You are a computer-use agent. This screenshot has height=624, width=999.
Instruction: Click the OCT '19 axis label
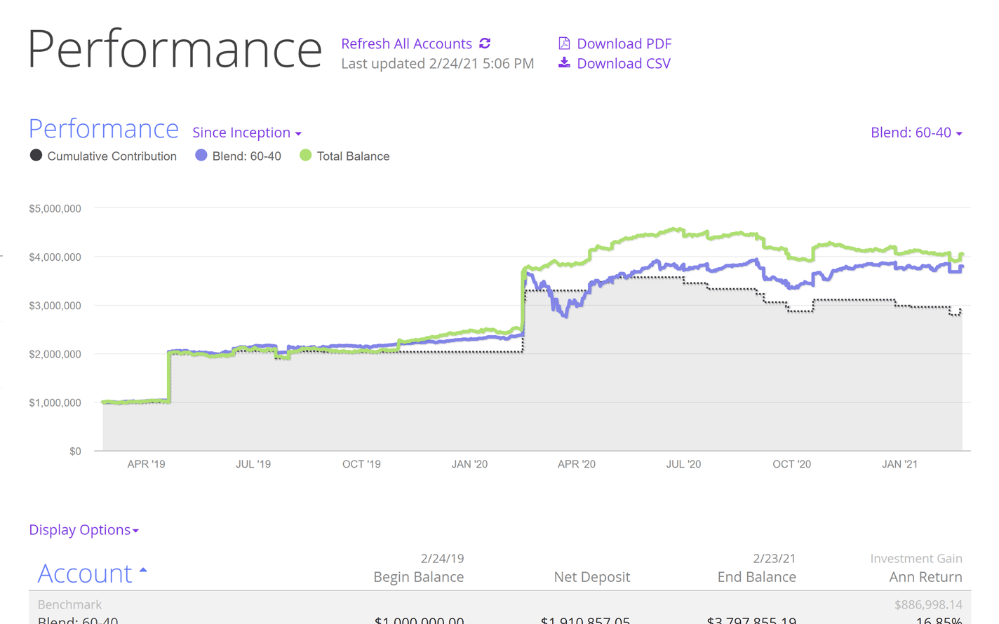point(361,464)
